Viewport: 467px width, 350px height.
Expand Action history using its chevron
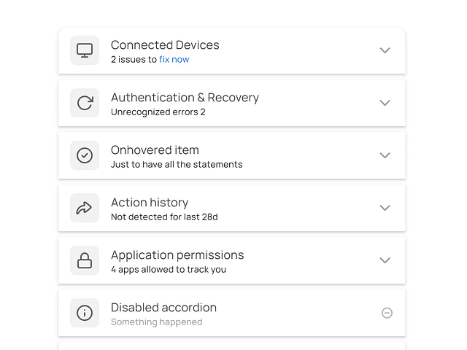coord(385,208)
